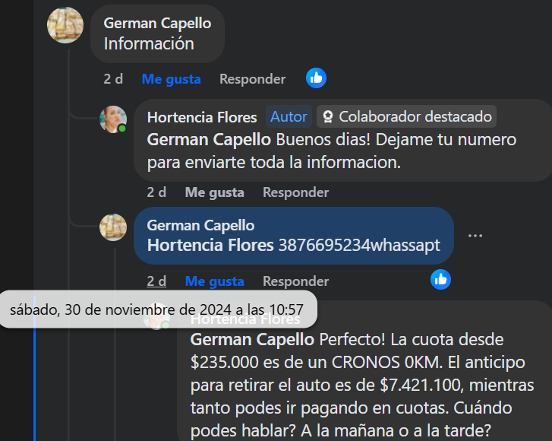Click the Hortencia Flores mention in phone number reply

tap(210, 245)
